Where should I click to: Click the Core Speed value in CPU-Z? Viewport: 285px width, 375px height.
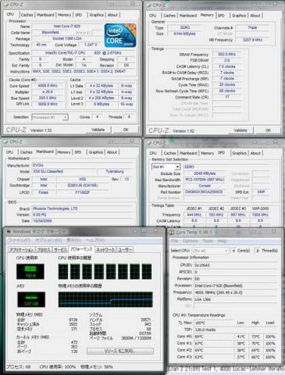click(x=48, y=86)
